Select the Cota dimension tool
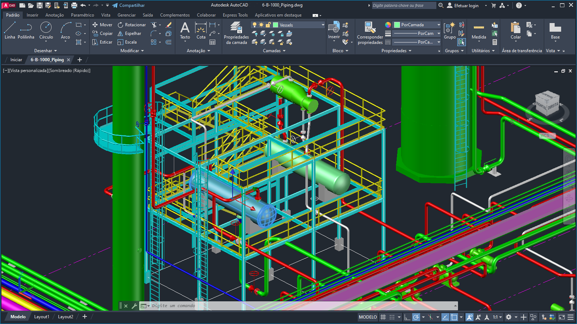 click(x=201, y=31)
